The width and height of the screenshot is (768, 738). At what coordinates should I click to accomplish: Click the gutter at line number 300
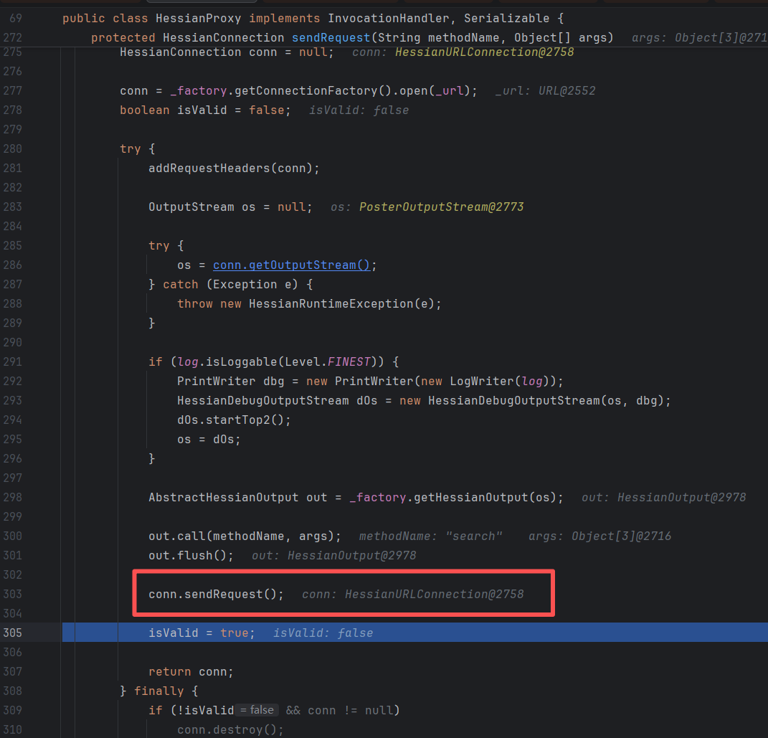pos(13,536)
